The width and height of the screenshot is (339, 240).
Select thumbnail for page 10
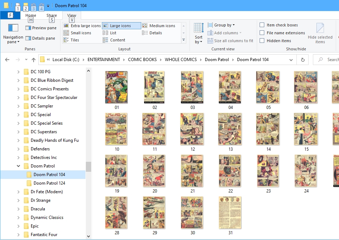(x=116, y=129)
